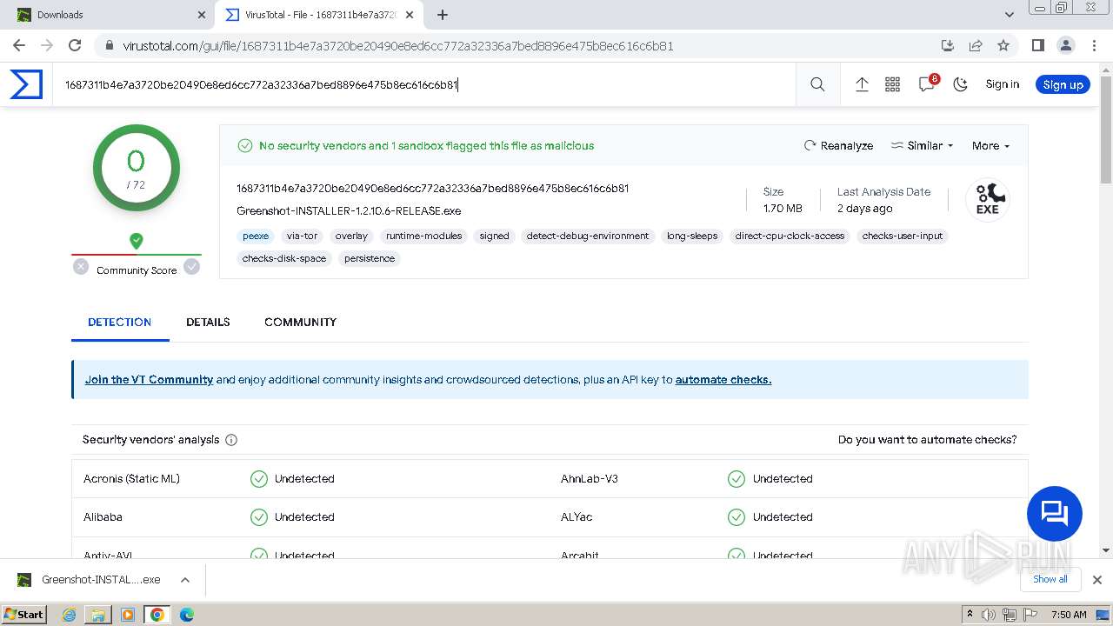Image resolution: width=1113 pixels, height=626 pixels.
Task: Vote community score negative (X)
Action: (x=81, y=267)
